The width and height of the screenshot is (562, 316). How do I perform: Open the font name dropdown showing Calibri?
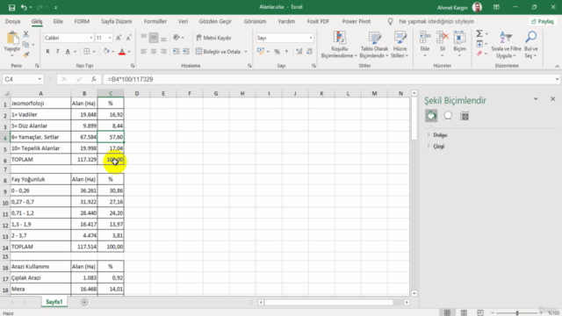tap(68, 38)
